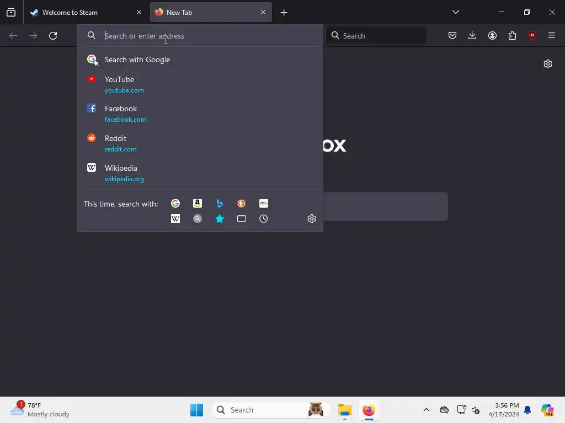Click facebook.com URL text
The width and height of the screenshot is (565, 423).
(126, 120)
